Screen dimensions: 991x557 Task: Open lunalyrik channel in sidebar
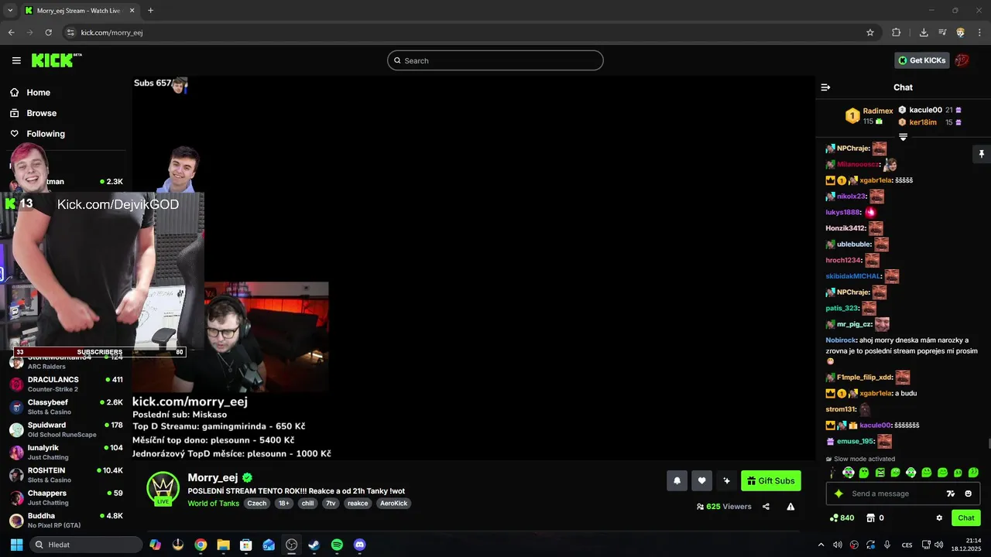tap(67, 452)
